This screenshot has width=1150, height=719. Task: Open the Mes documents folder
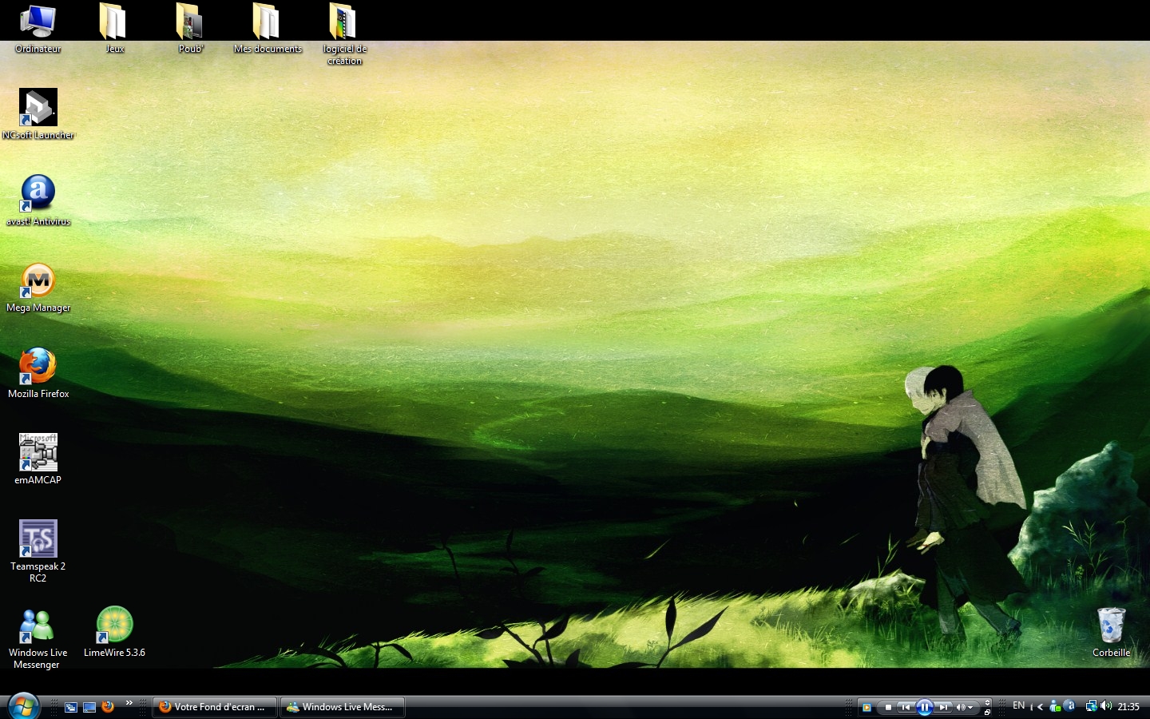pos(268,29)
